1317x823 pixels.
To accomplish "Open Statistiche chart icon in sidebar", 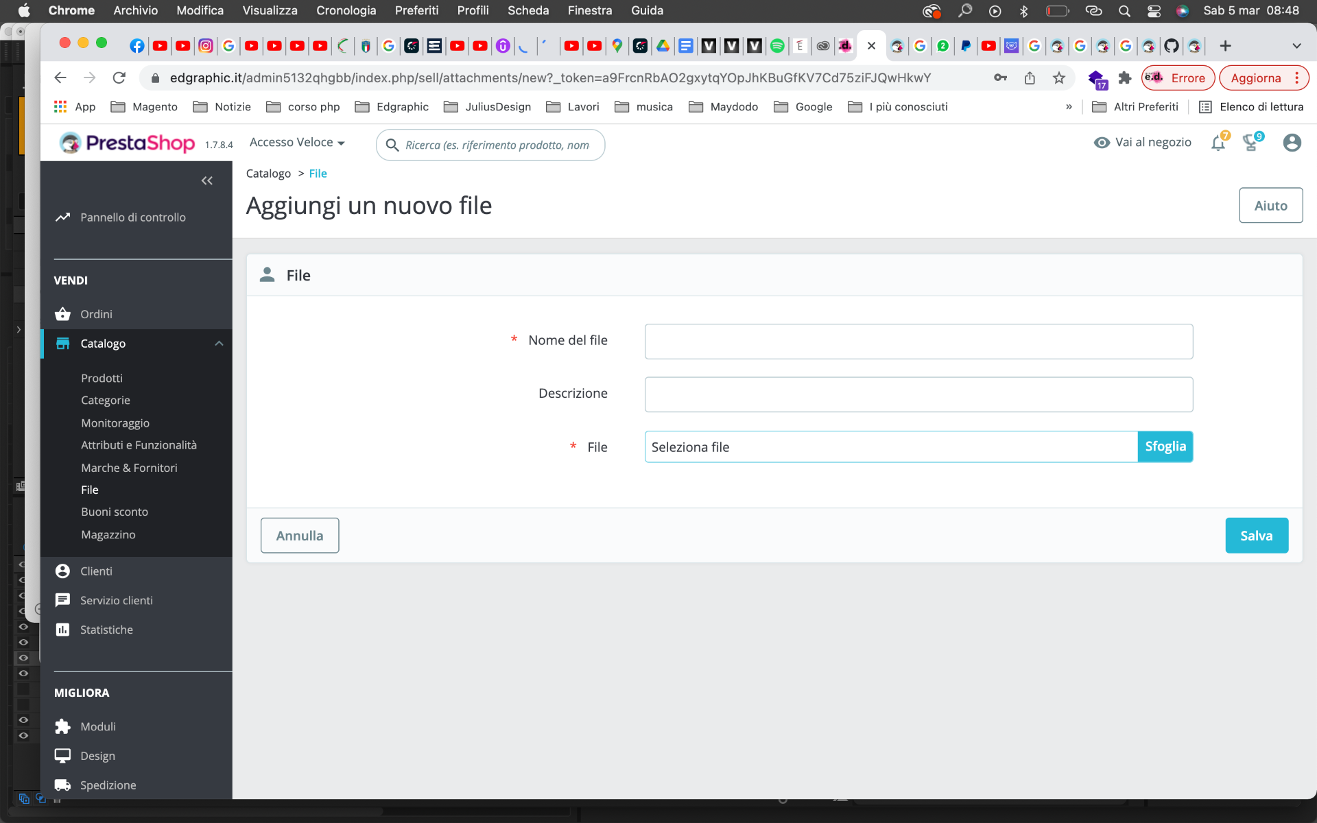I will 63,630.
